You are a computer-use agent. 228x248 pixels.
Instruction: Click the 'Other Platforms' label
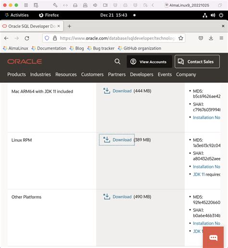[x=26, y=197]
